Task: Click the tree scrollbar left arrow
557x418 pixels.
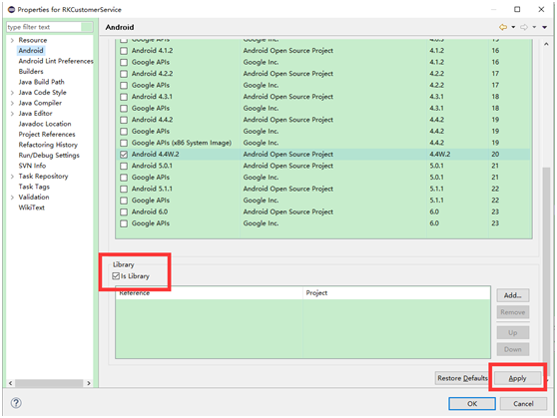Action: 11,383
